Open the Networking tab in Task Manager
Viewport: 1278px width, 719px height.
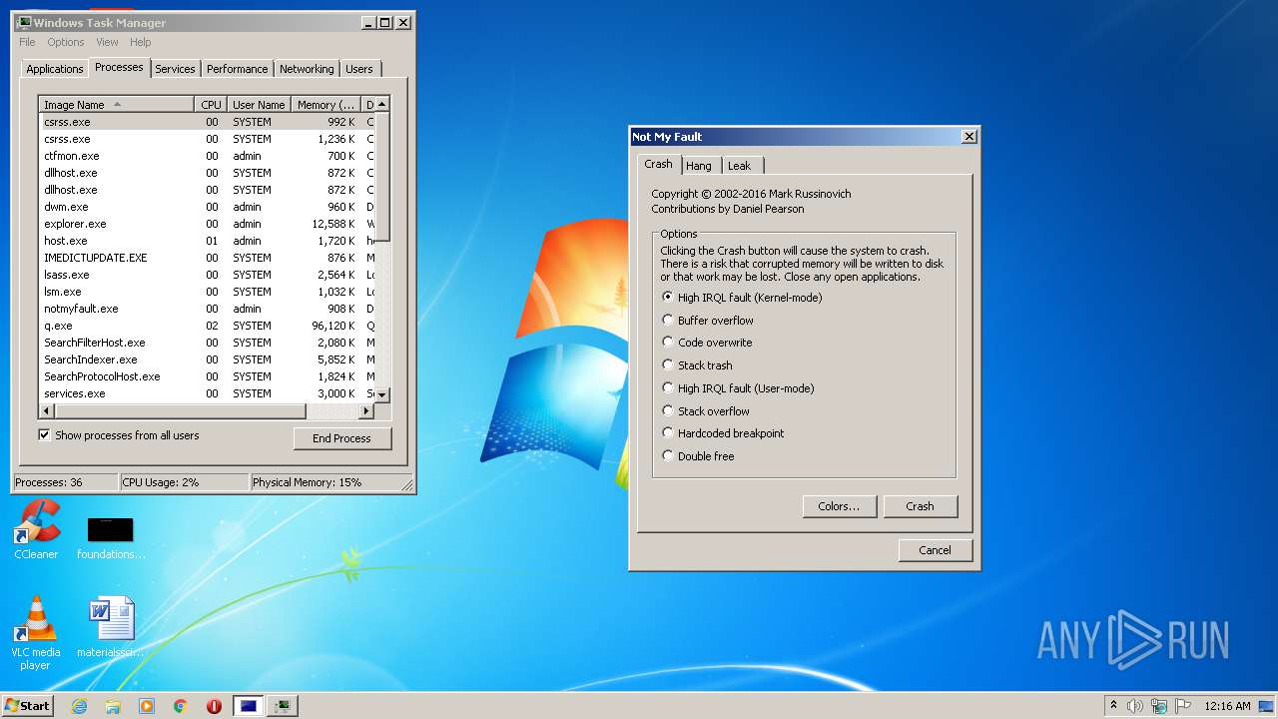[x=307, y=69]
